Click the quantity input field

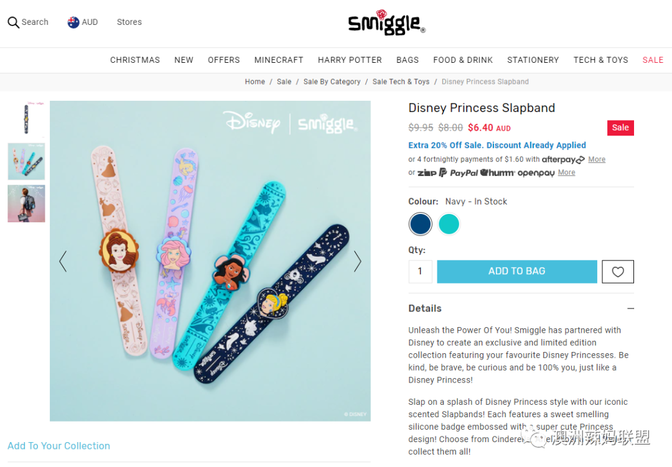[x=420, y=272]
